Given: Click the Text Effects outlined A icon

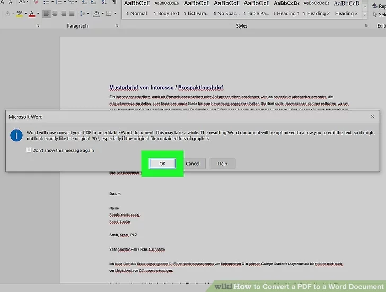Looking at the screenshot, I should coord(7,14).
